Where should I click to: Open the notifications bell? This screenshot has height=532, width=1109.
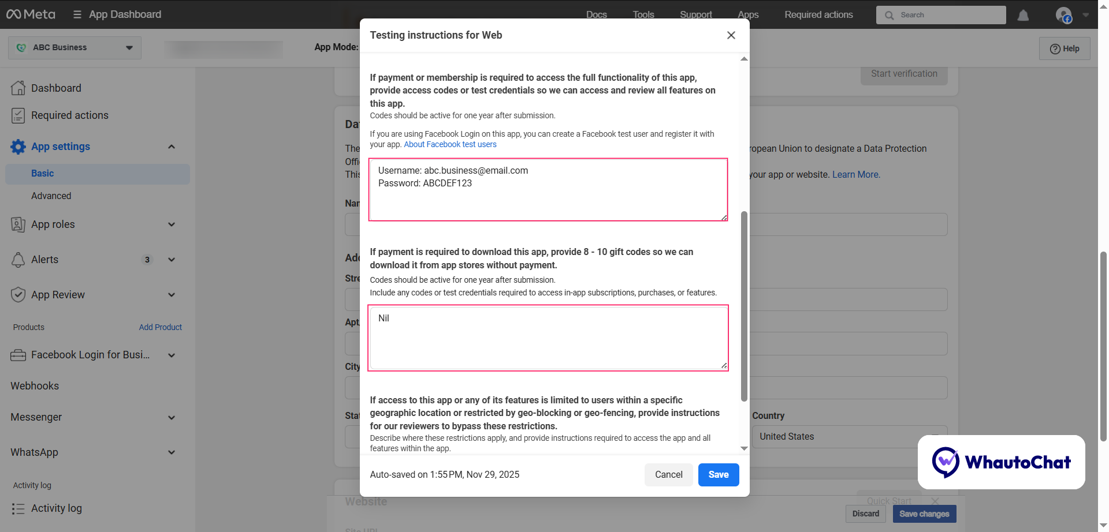1023,15
